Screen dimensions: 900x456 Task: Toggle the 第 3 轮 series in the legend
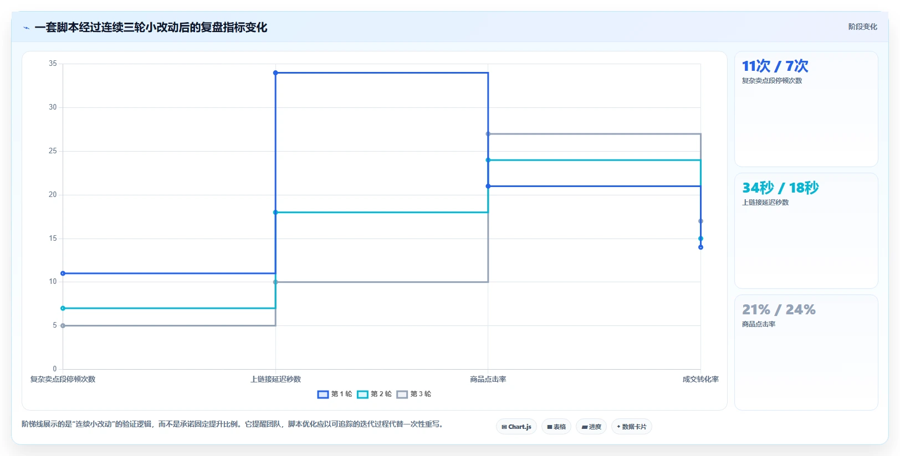coord(414,394)
